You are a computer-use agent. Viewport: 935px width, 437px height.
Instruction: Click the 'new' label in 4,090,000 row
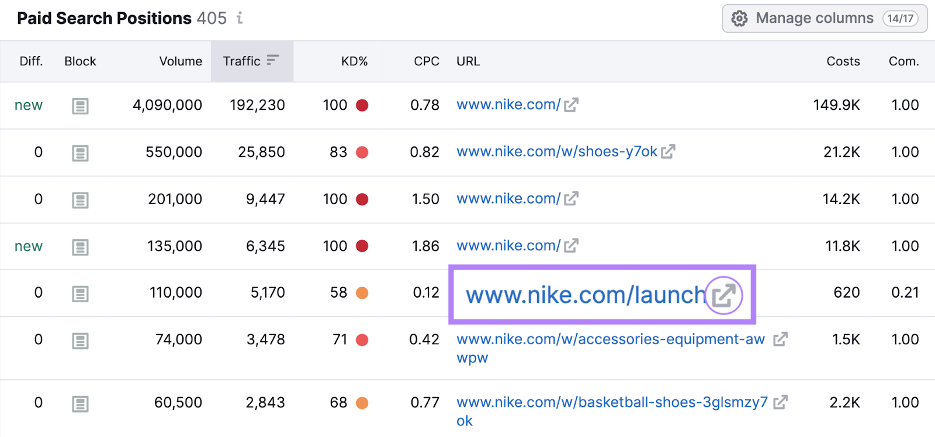coord(29,106)
